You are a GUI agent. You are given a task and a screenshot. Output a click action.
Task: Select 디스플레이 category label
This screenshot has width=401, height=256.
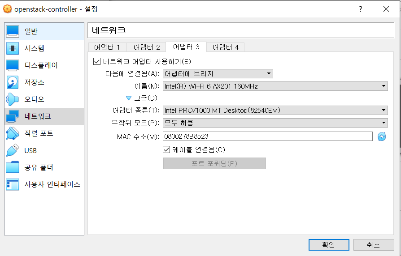click(x=41, y=65)
